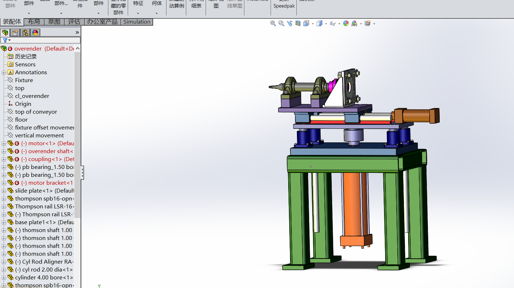Click the Zoom to Area icon
The height and width of the screenshot is (288, 514).
pos(281,23)
